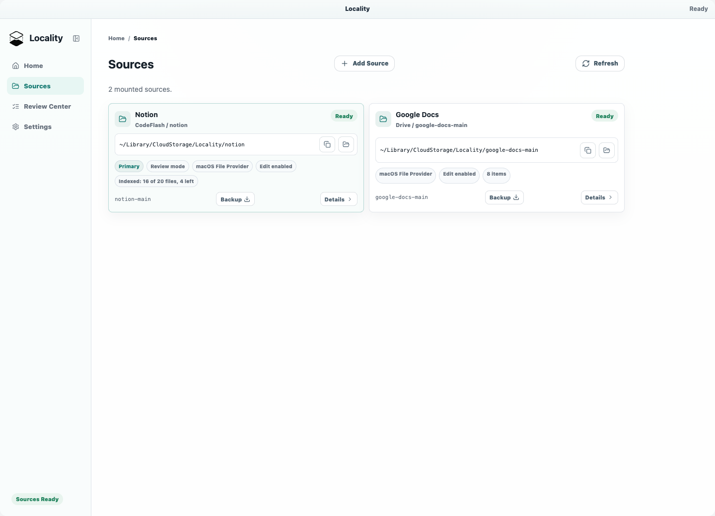Open the google-docs-main folder in Finder icon
The width and height of the screenshot is (715, 516).
point(607,150)
